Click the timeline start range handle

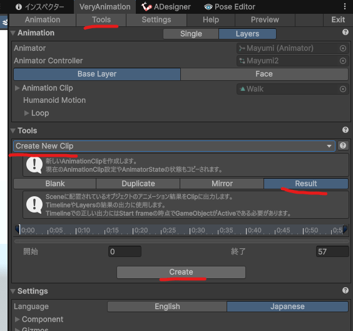pos(17,229)
